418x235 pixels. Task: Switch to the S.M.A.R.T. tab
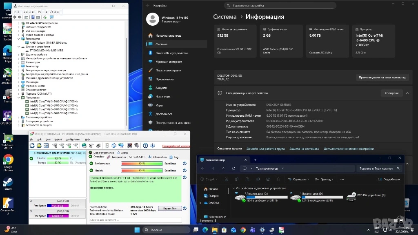[138, 157]
